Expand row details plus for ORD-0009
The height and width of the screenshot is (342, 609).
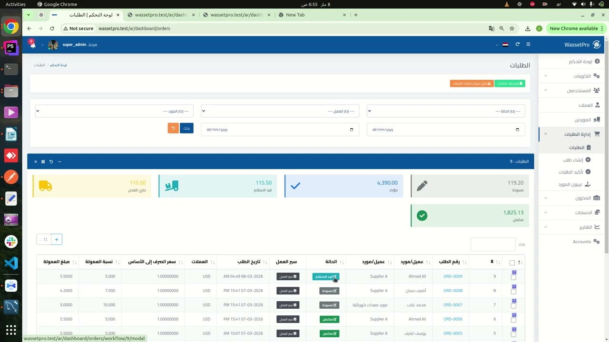[514, 273]
